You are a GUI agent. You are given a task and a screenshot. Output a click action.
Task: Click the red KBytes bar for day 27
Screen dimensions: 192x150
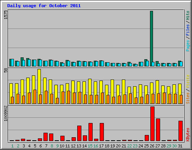click(x=158, y=130)
